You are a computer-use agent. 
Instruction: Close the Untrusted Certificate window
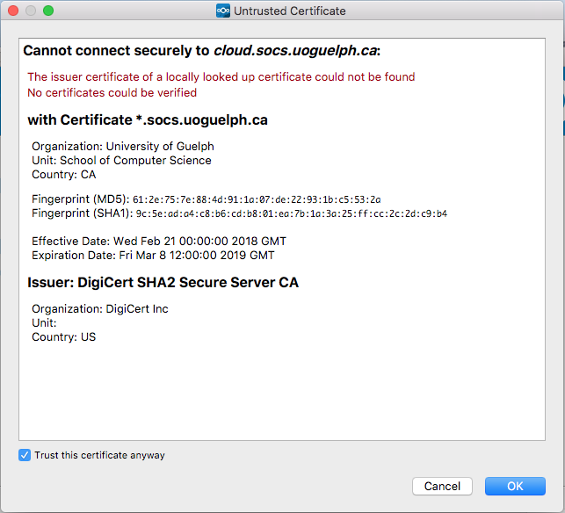[x=13, y=11]
